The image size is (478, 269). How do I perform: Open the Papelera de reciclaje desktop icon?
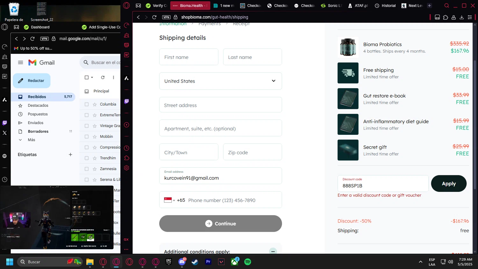(x=14, y=12)
